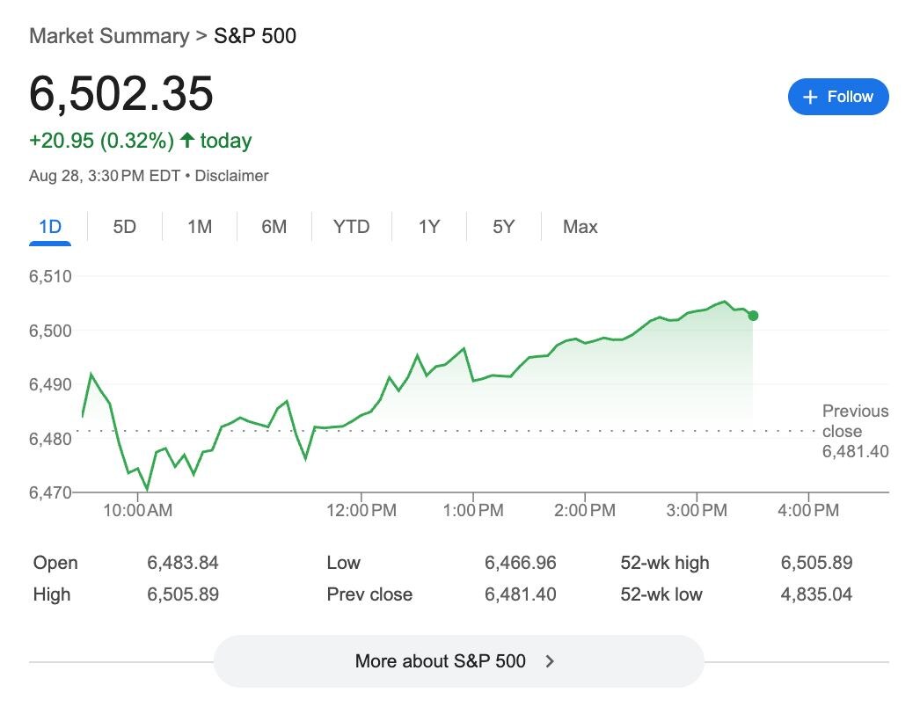This screenshot has width=920, height=707.
Task: Switch to the 5D chart range
Action: tap(125, 227)
